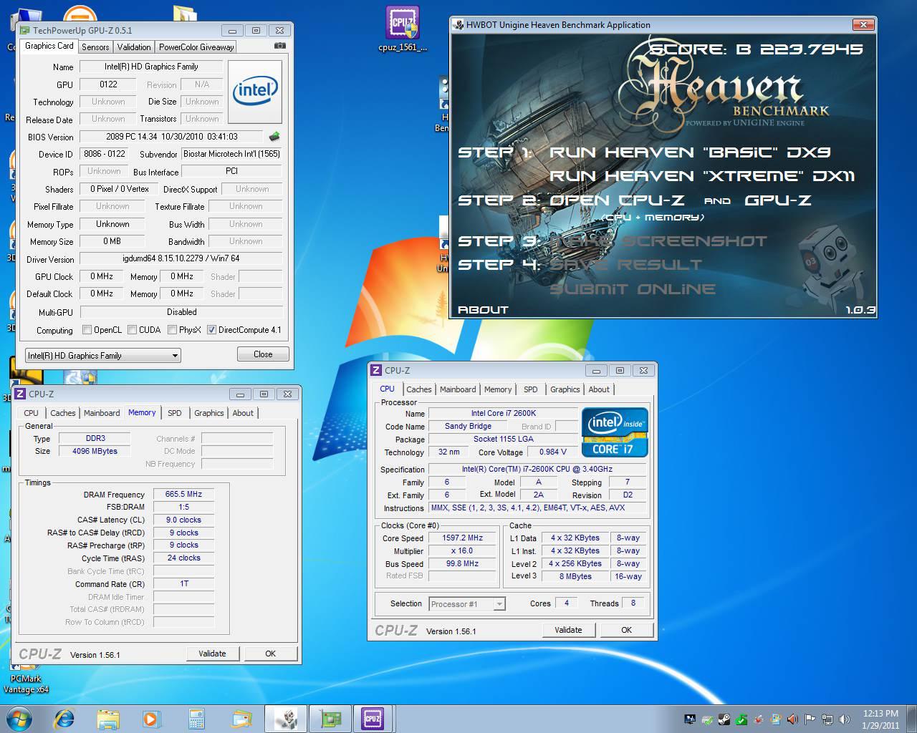Click Validate in CPU-Z processor window

(x=568, y=630)
